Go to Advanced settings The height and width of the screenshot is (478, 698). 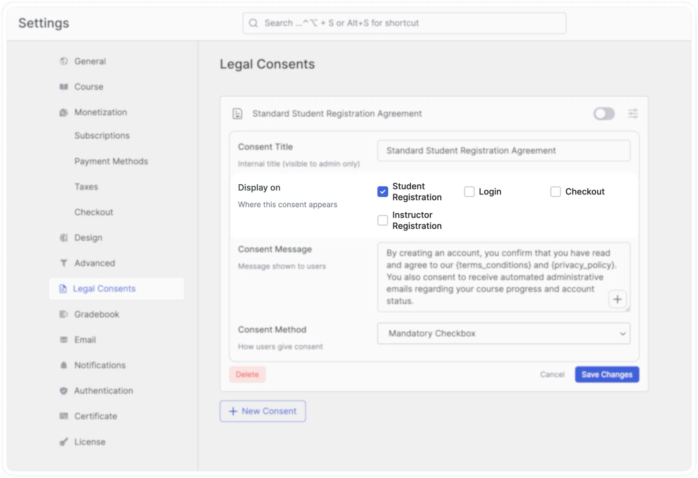pyautogui.click(x=94, y=263)
